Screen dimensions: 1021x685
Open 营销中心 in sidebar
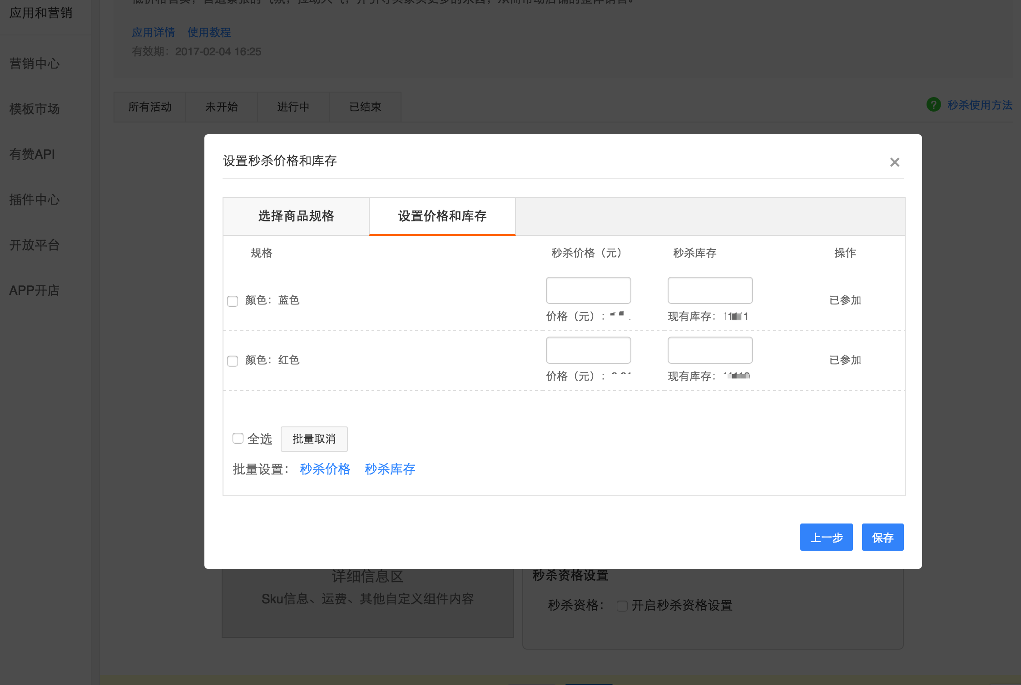pyautogui.click(x=35, y=64)
